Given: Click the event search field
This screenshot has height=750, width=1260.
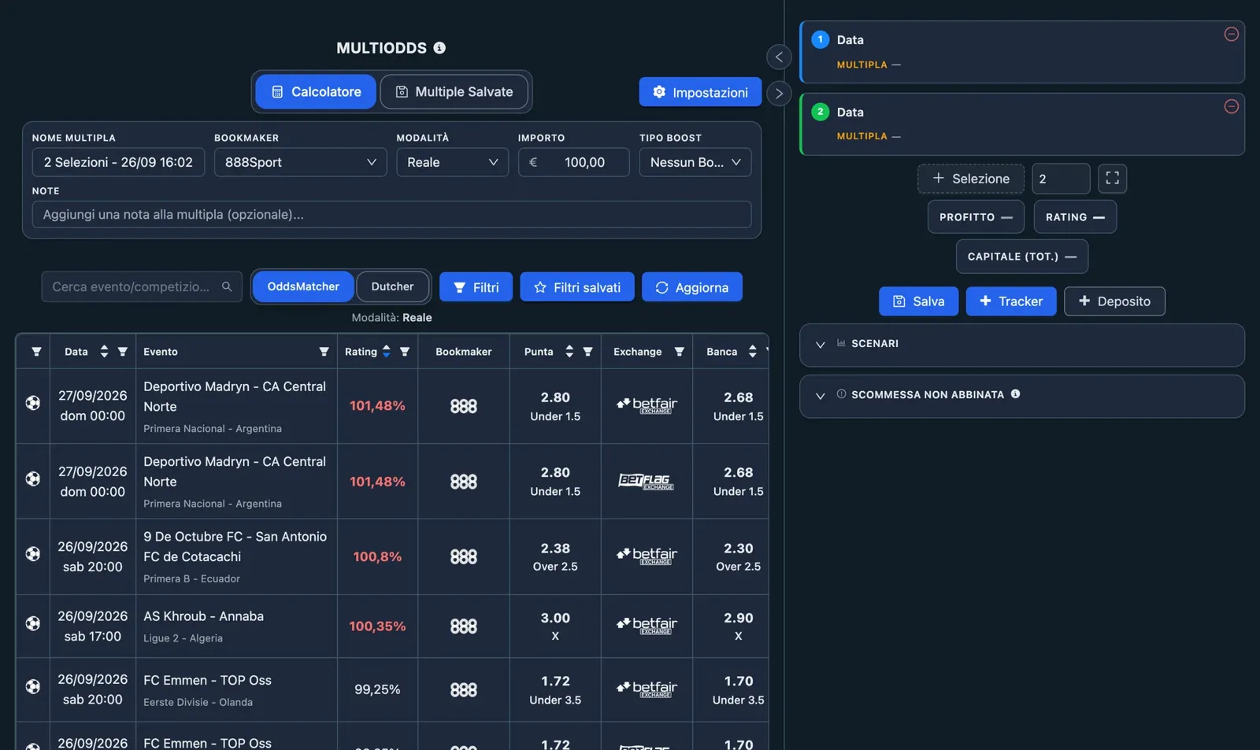Looking at the screenshot, I should coord(142,287).
